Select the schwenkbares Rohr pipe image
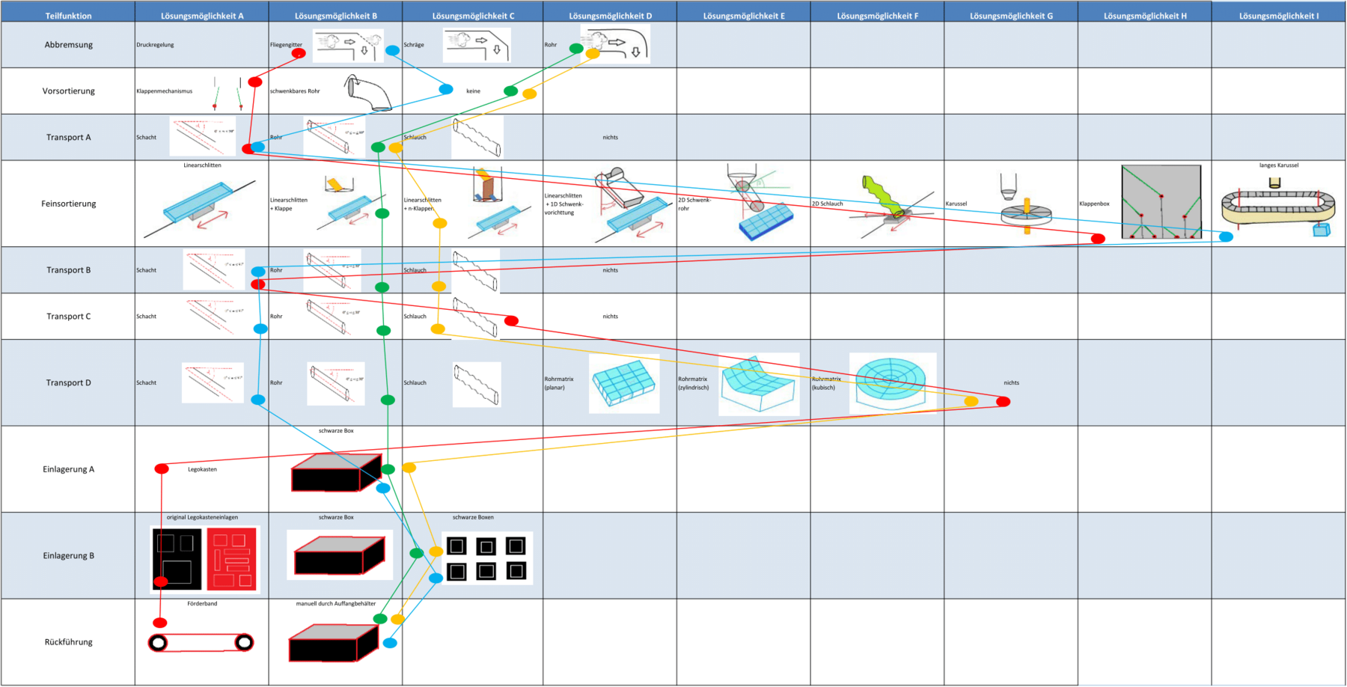 pos(368,92)
